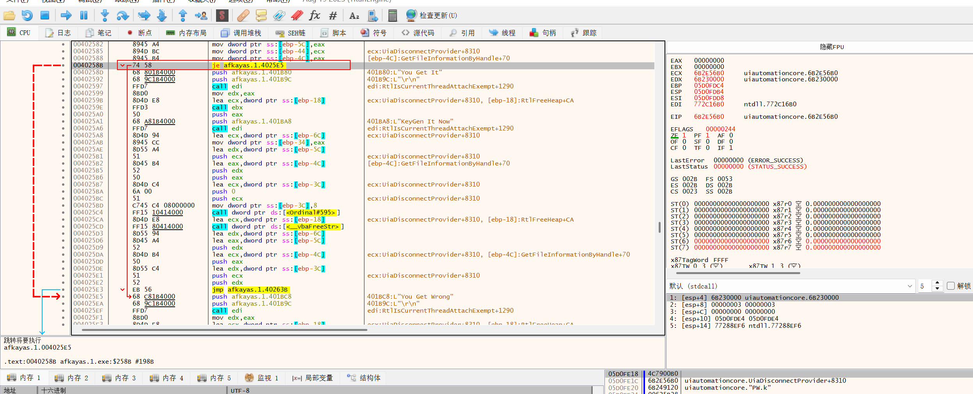Viewport: 973px width, 394px height.
Task: Toggle the 解锁 checkbox
Action: tap(951, 286)
